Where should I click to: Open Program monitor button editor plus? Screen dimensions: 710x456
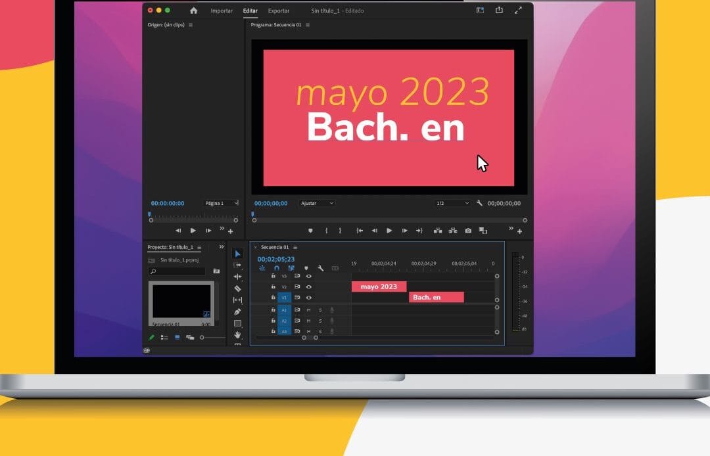(x=520, y=232)
